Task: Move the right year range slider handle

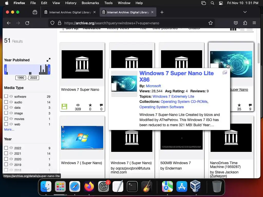Action: coord(49,70)
